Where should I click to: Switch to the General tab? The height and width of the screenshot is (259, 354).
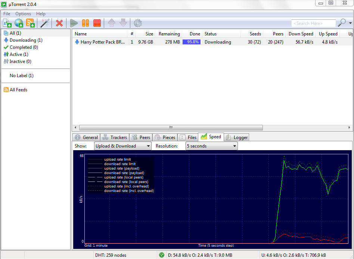[x=86, y=138]
